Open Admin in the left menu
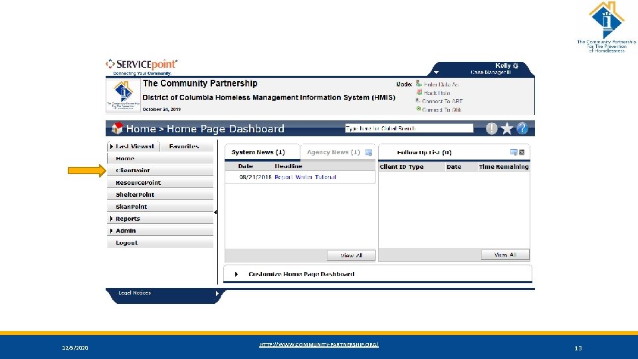Image resolution: width=638 pixels, height=359 pixels. pos(160,231)
